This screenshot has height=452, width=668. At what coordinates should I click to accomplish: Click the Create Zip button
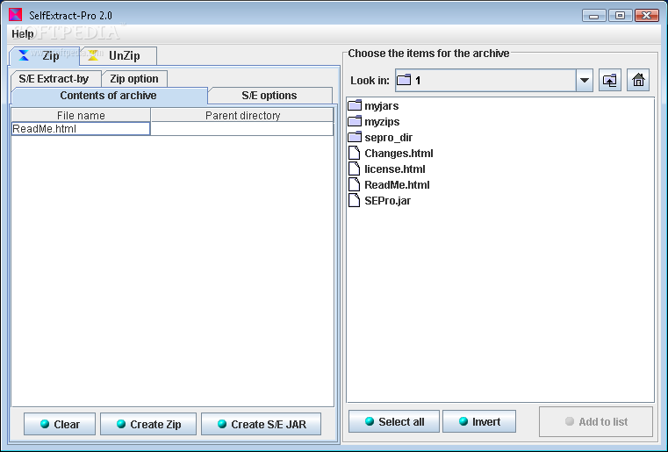pyautogui.click(x=148, y=424)
